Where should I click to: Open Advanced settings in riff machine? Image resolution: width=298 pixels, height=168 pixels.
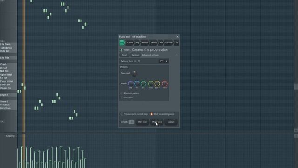click(x=150, y=55)
